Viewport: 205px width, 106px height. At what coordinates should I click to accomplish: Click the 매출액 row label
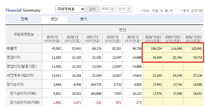click(x=12, y=48)
